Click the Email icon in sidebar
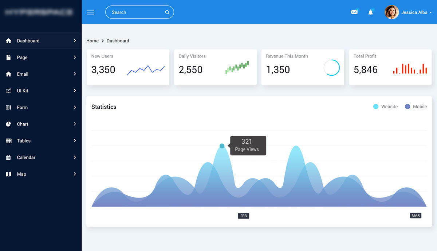Image resolution: width=437 pixels, height=251 pixels. (9, 74)
